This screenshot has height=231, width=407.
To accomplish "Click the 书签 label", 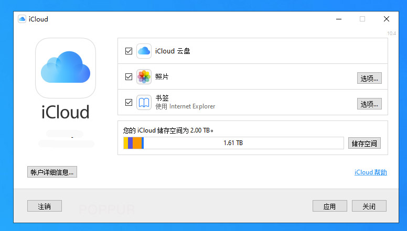I will (x=162, y=98).
